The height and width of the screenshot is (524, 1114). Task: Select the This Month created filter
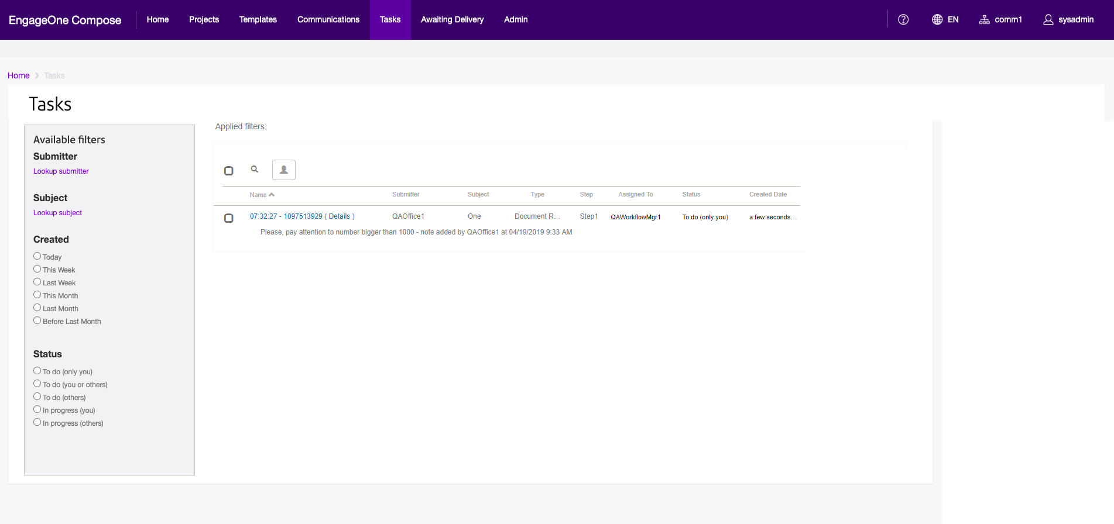click(37, 295)
